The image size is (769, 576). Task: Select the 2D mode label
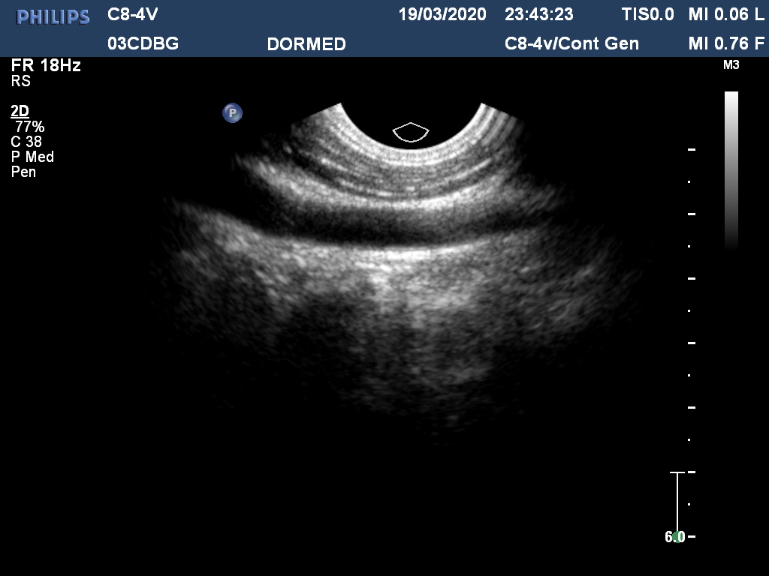click(x=20, y=112)
